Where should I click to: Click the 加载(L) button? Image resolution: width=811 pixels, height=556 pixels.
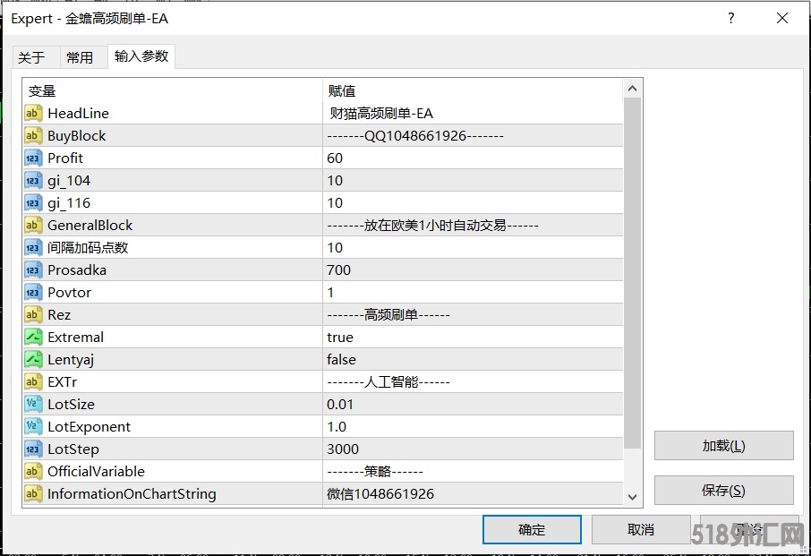(723, 446)
